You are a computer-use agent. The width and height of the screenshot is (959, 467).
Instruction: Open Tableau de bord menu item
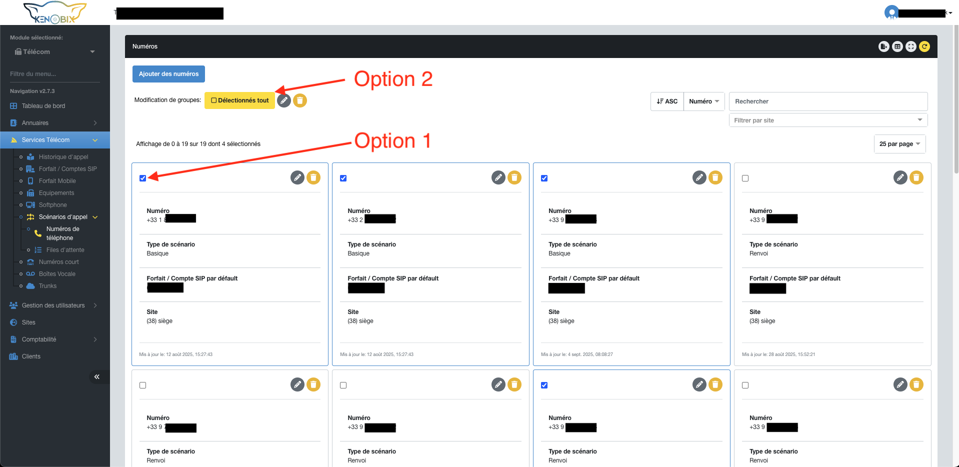tap(43, 106)
